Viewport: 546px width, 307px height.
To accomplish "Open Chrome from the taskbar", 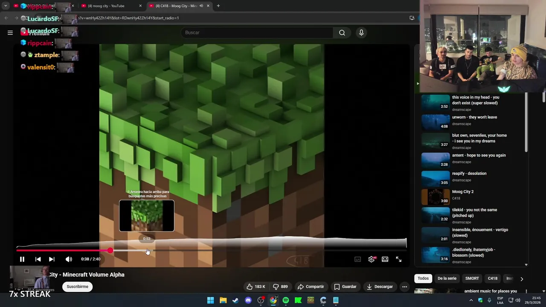I will pos(273,300).
